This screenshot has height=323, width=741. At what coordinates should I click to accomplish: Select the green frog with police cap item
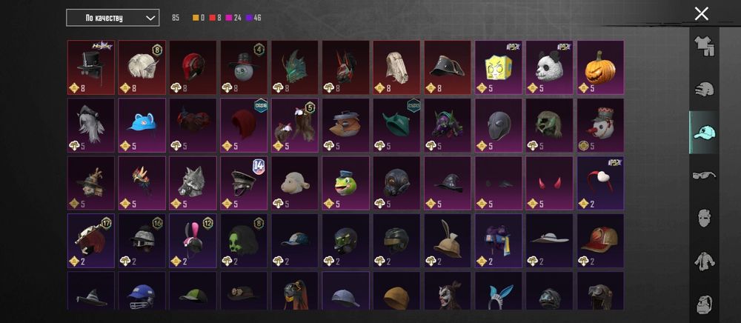click(x=345, y=183)
